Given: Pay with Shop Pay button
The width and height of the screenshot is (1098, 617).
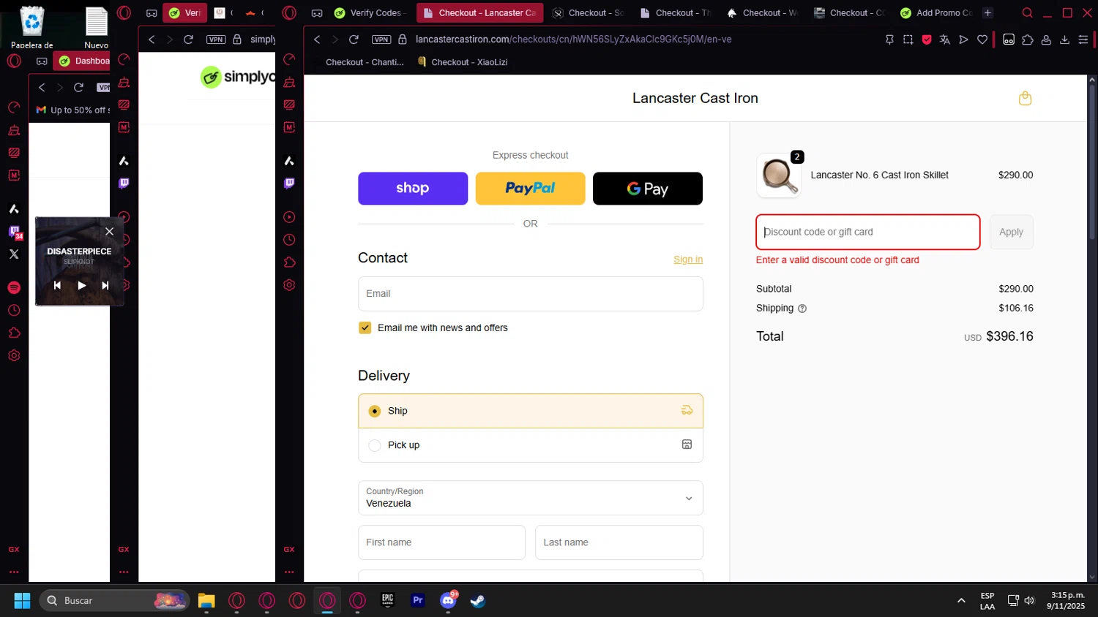Looking at the screenshot, I should click(x=413, y=189).
